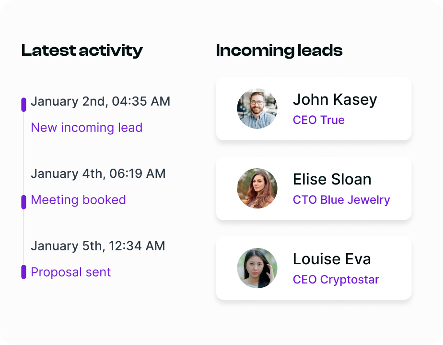Open the Meeting booked activity link

tap(78, 200)
